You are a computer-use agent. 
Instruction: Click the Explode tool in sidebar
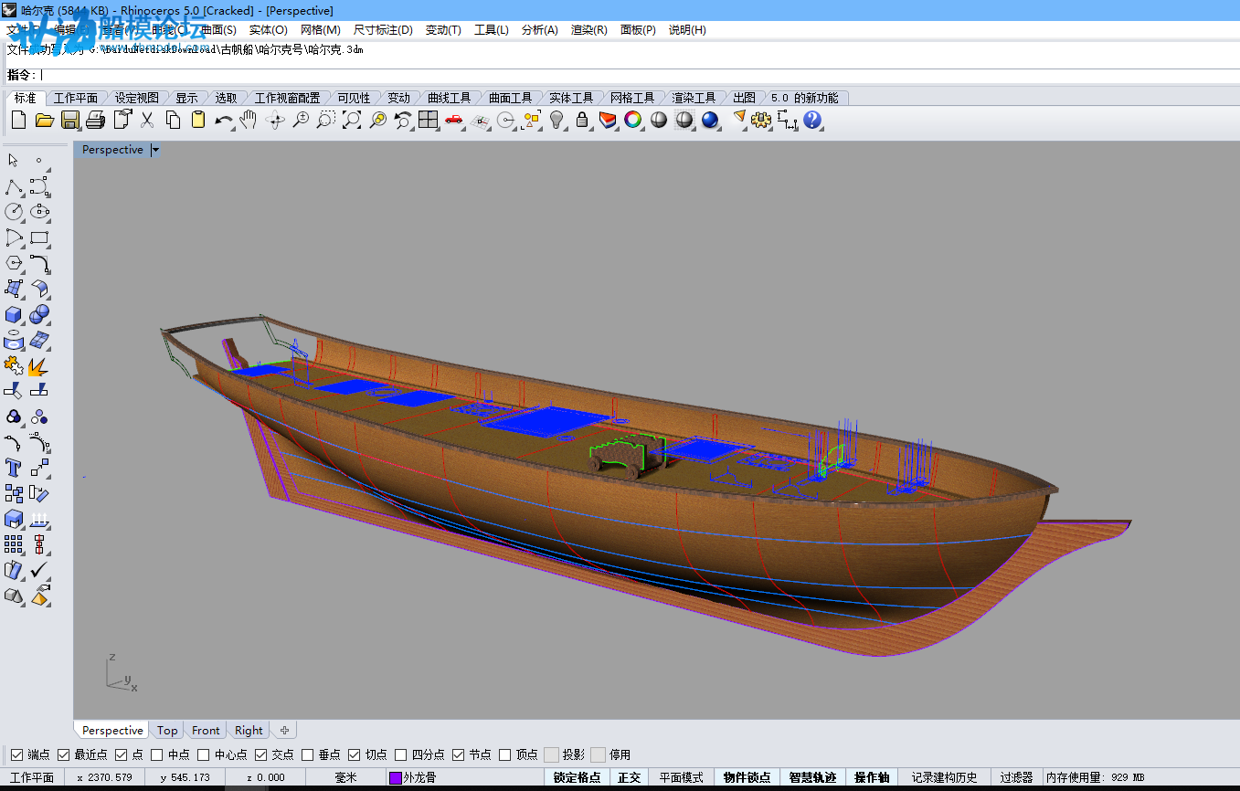(39, 365)
